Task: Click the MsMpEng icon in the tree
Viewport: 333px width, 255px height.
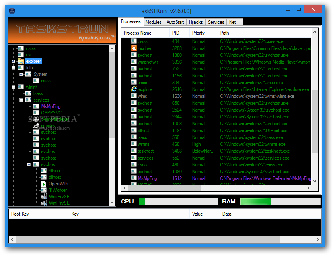Action: pyautogui.click(x=36, y=106)
